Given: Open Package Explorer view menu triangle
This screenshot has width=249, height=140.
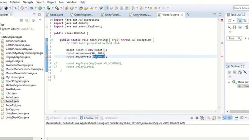Looking at the screenshot, I should pyautogui.click(x=40, y=20).
